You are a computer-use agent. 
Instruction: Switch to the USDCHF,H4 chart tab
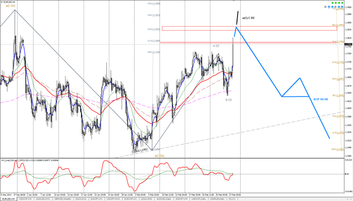pyautogui.click(x=26, y=199)
